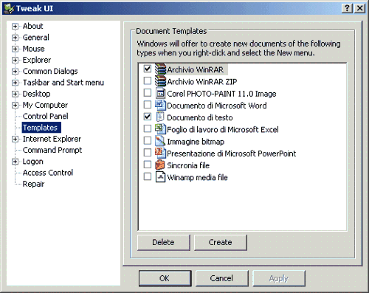Select Documento di Microsoft Word entry text
Screen dimensions: 369x293
[x=217, y=106]
